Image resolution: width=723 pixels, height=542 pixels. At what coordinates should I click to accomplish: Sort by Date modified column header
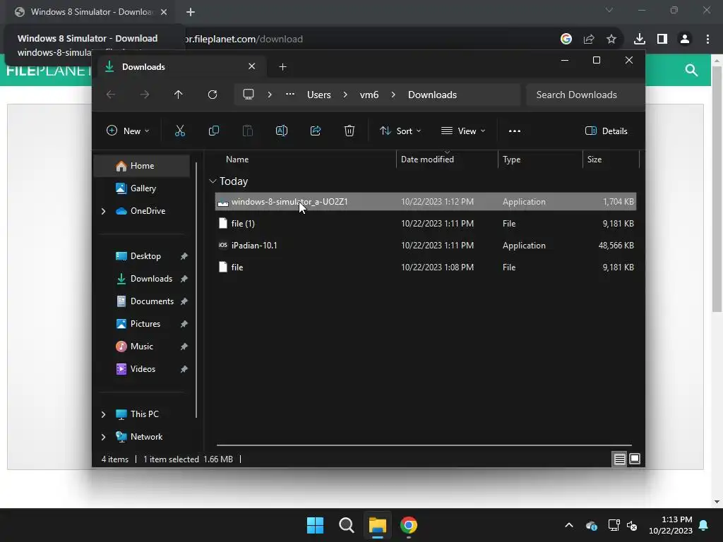point(447,159)
